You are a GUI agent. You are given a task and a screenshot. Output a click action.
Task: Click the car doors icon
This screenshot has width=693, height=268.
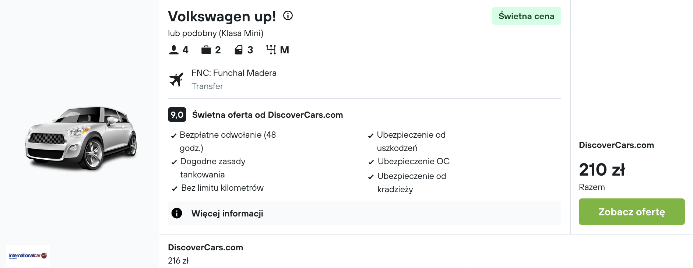(x=239, y=50)
